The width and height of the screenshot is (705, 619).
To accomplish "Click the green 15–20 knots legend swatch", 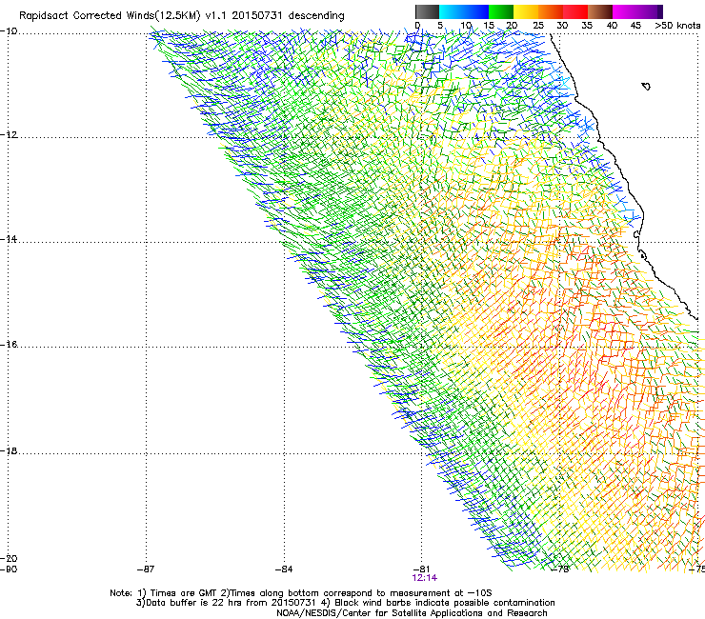I will tap(501, 11).
